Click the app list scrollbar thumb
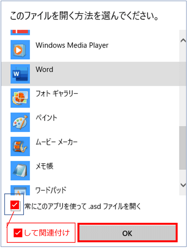This screenshot has width=188, height=248. (183, 148)
